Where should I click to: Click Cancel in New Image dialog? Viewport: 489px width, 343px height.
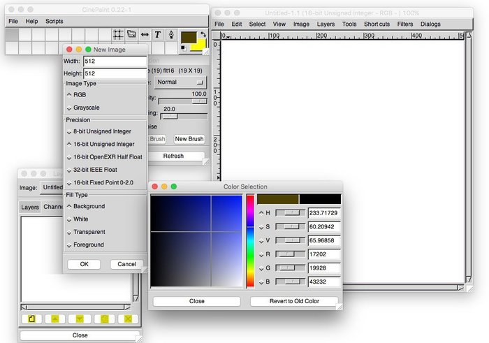pyautogui.click(x=126, y=264)
